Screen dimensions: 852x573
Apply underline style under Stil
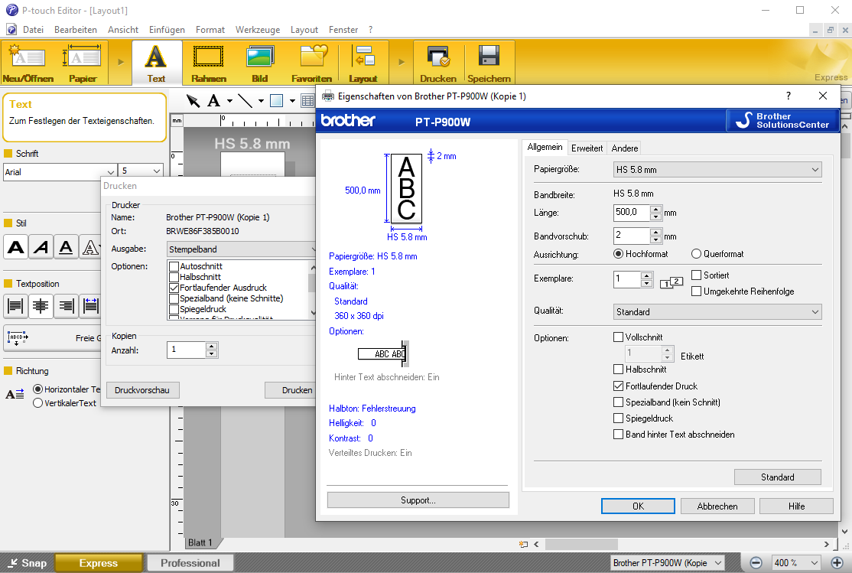66,247
